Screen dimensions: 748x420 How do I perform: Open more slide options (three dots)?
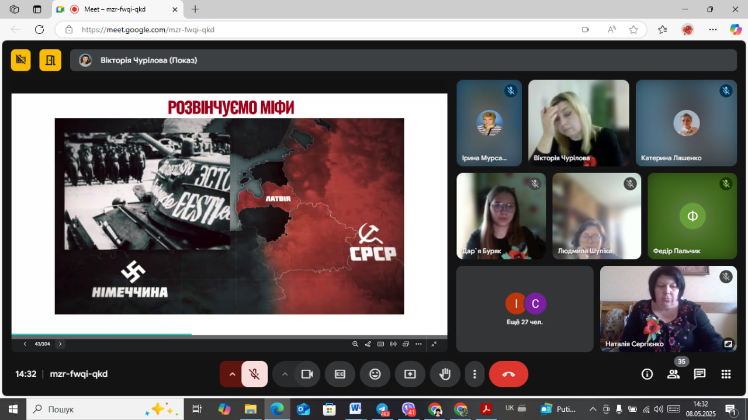[418, 344]
